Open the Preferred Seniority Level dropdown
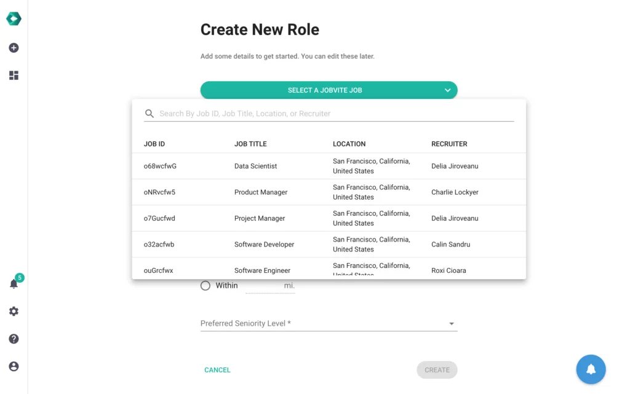The image size is (630, 394). 451,323
